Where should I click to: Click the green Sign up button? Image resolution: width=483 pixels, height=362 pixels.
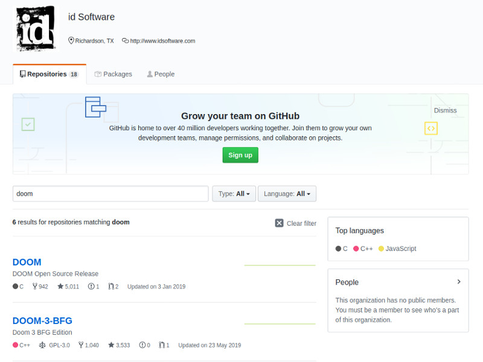coord(240,155)
